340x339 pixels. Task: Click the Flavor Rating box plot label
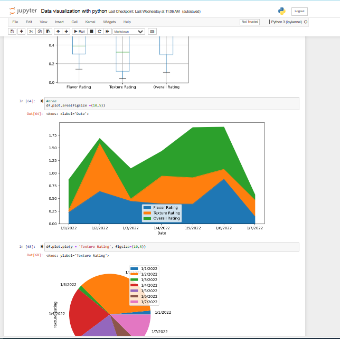(x=79, y=87)
